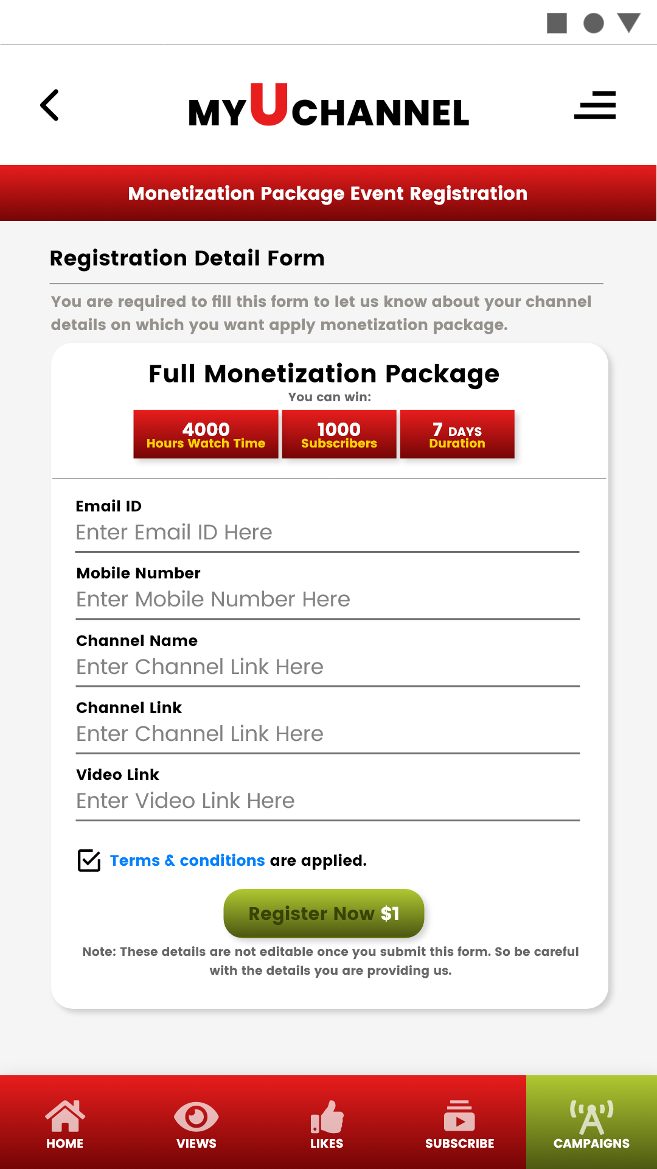Focus the Email ID input field

tap(327, 533)
